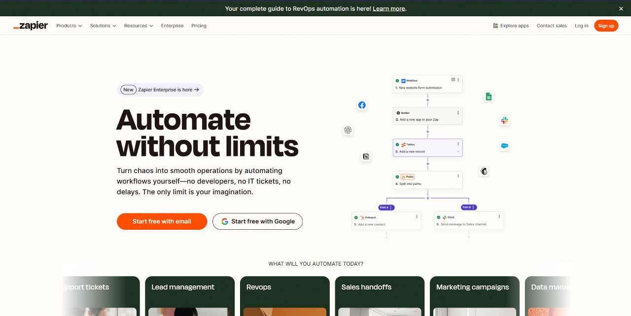The height and width of the screenshot is (316, 631).
Task: Click the Add a new app to your Zap step
Action: coord(427,116)
